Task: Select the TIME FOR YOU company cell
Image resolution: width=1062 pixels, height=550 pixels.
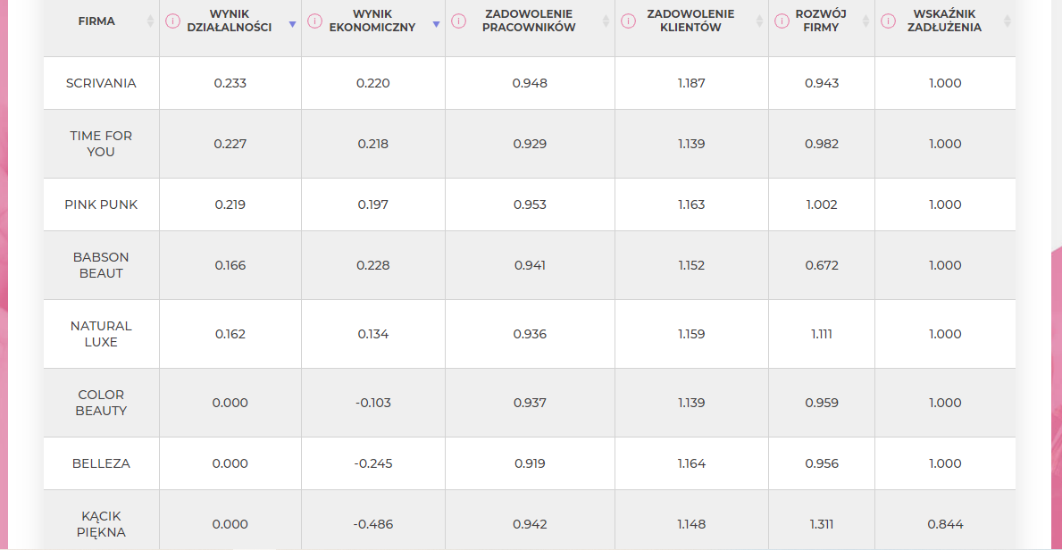Action: (101, 144)
